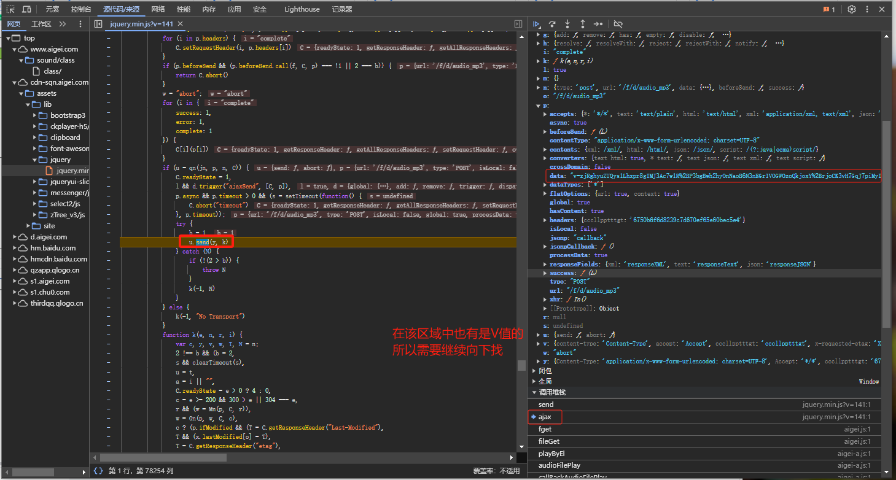Image resolution: width=896 pixels, height=480 pixels.
Task: Open the 安全 tab
Action: [x=260, y=9]
